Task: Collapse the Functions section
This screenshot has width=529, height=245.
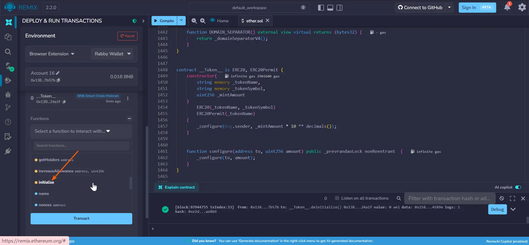Action: pyautogui.click(x=129, y=119)
